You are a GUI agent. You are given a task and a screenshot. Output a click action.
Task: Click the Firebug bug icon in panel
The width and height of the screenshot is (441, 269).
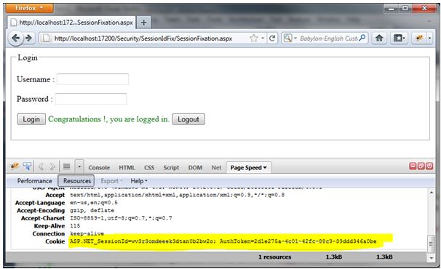15,166
